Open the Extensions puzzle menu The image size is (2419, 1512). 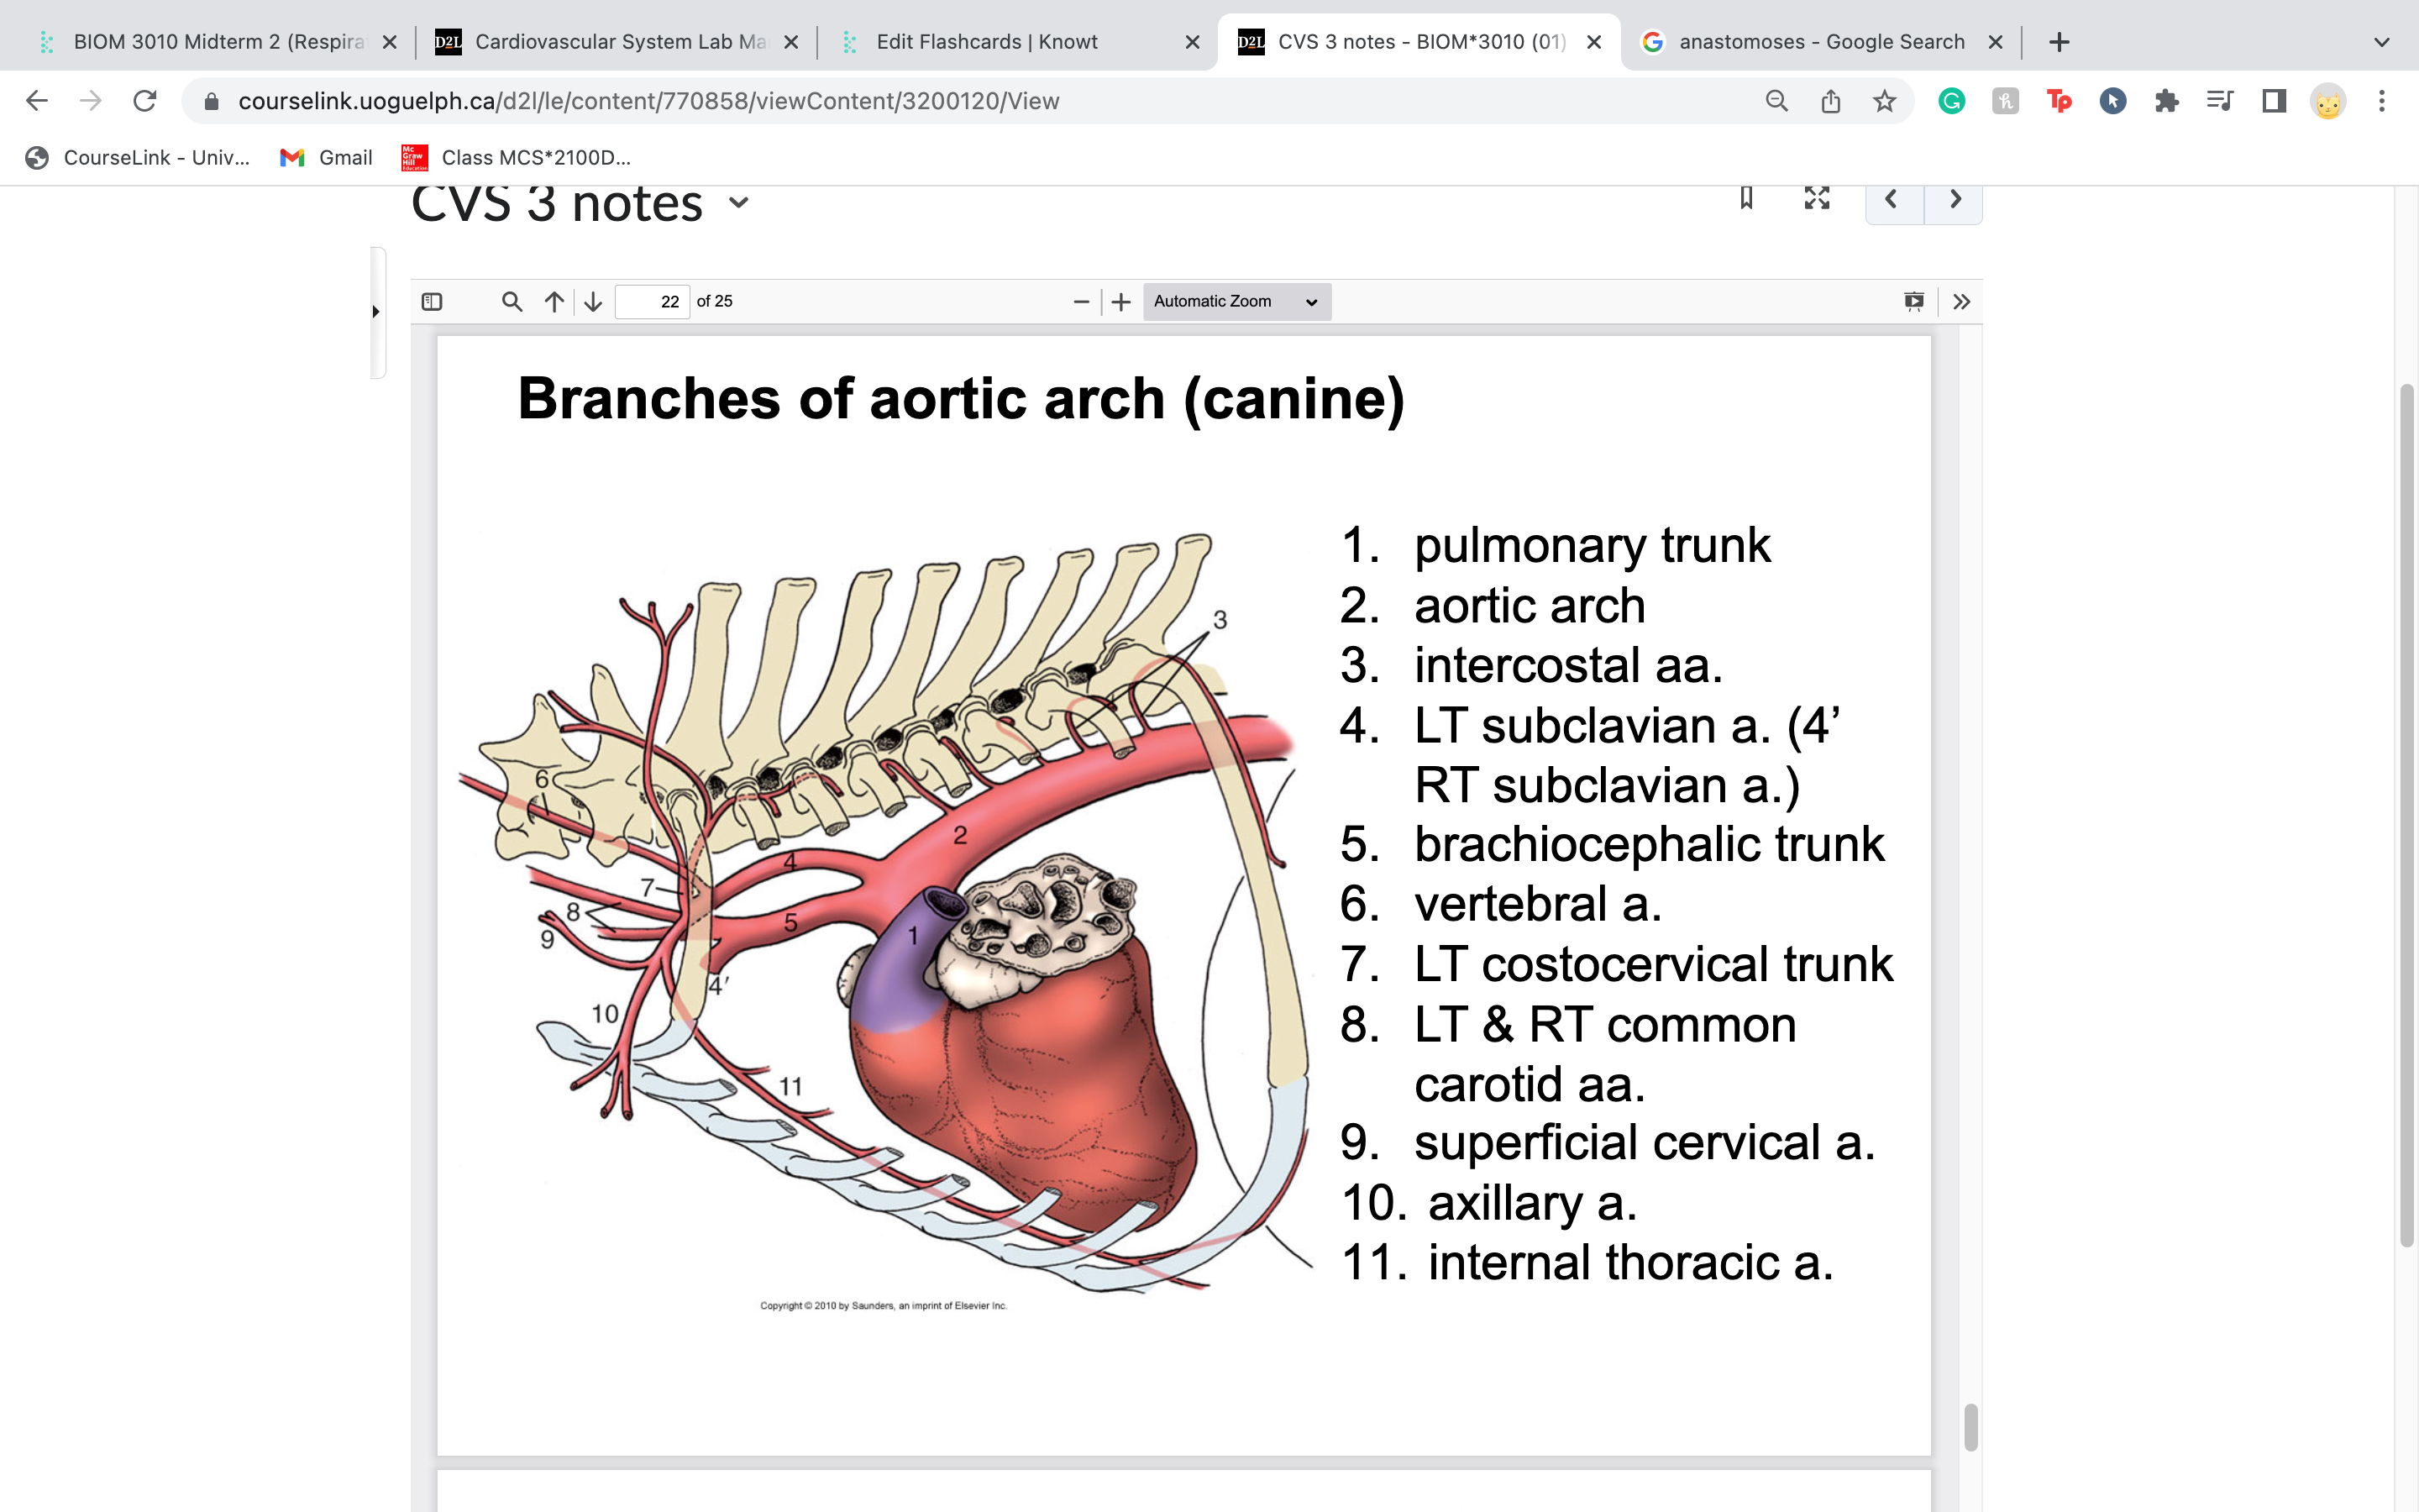pos(2166,101)
